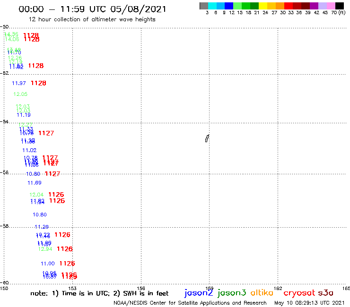Click the longitude axis label 156
Screen dimensions: 350x307
coord(141,288)
